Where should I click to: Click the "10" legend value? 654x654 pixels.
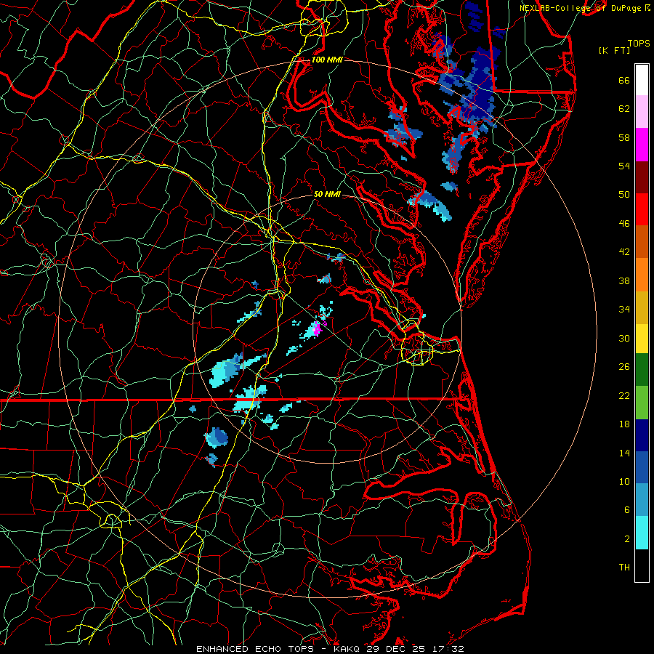[624, 482]
